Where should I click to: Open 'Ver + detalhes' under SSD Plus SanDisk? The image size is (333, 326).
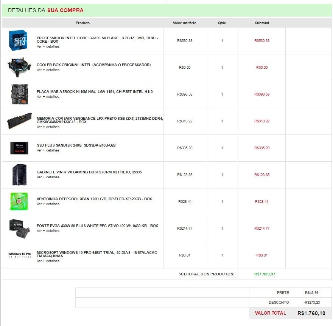pyautogui.click(x=48, y=150)
